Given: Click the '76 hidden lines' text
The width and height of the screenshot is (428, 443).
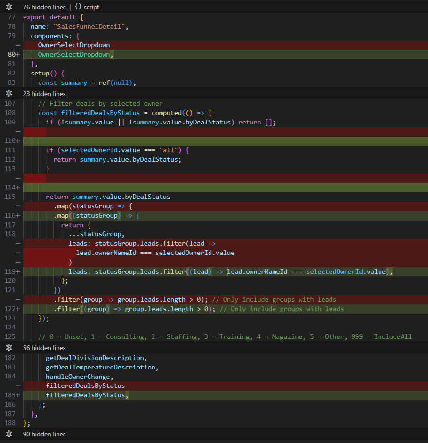Looking at the screenshot, I should [44, 7].
